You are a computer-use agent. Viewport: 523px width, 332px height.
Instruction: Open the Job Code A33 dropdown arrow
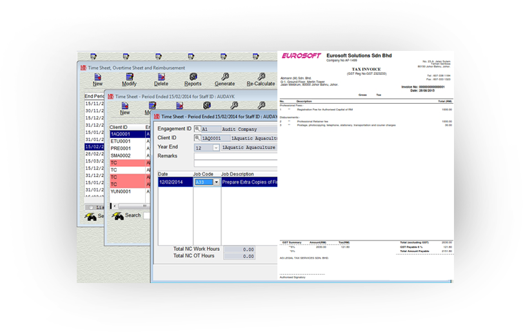217,182
